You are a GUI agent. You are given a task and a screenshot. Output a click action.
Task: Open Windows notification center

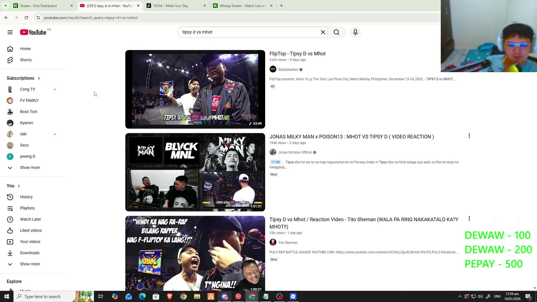pyautogui.click(x=529, y=297)
